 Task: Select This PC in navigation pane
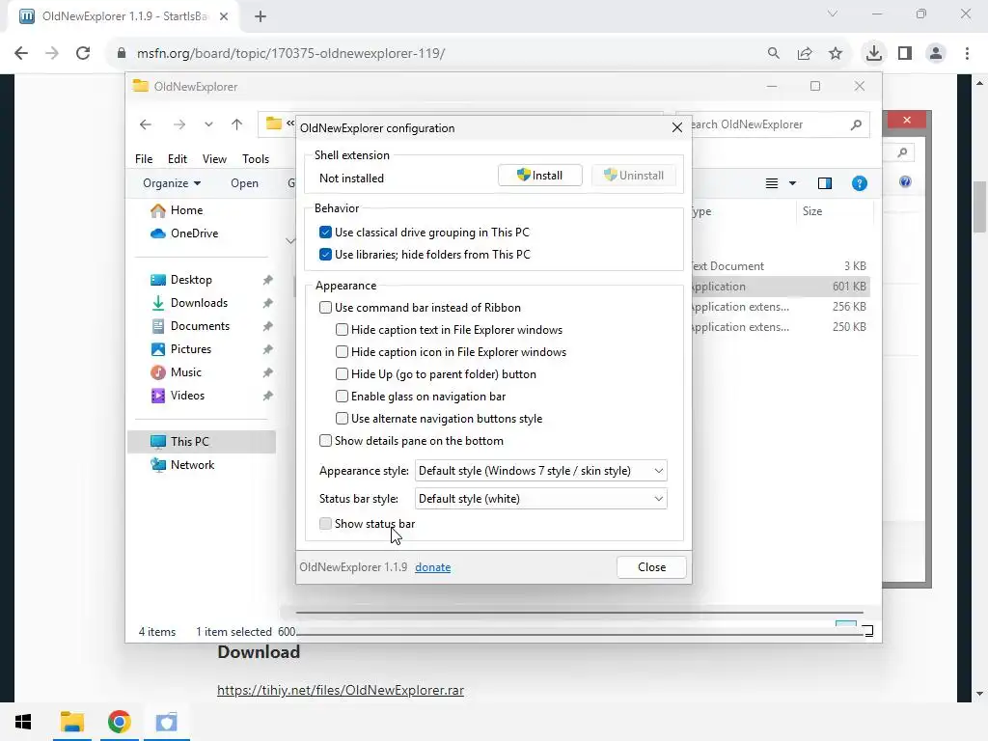(x=202, y=442)
